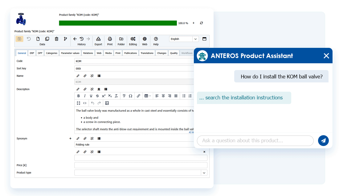Click the pencil edit icon for Description
339x196 pixels.
pos(78,89)
